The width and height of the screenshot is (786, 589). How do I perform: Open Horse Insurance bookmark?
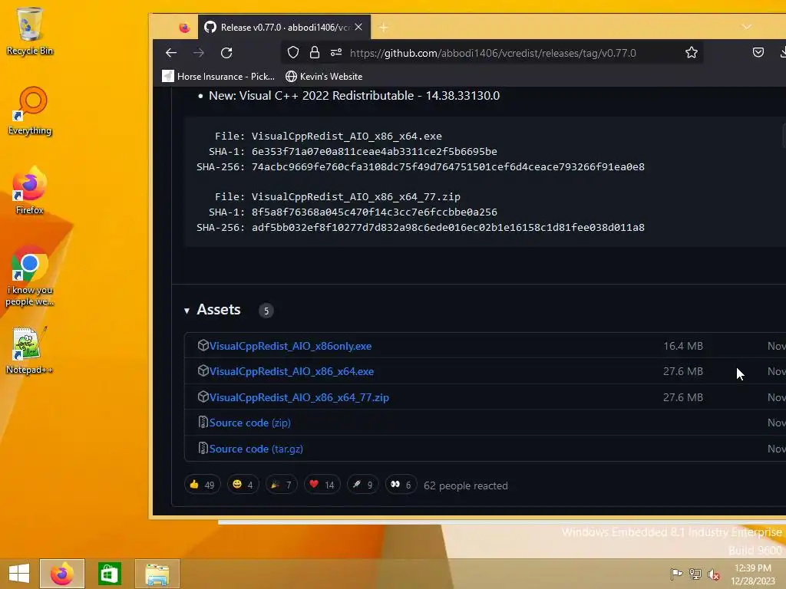pyautogui.click(x=219, y=76)
